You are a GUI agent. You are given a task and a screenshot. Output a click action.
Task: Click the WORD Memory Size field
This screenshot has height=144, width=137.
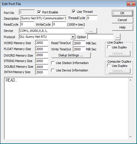pyautogui.click(x=42, y=43)
